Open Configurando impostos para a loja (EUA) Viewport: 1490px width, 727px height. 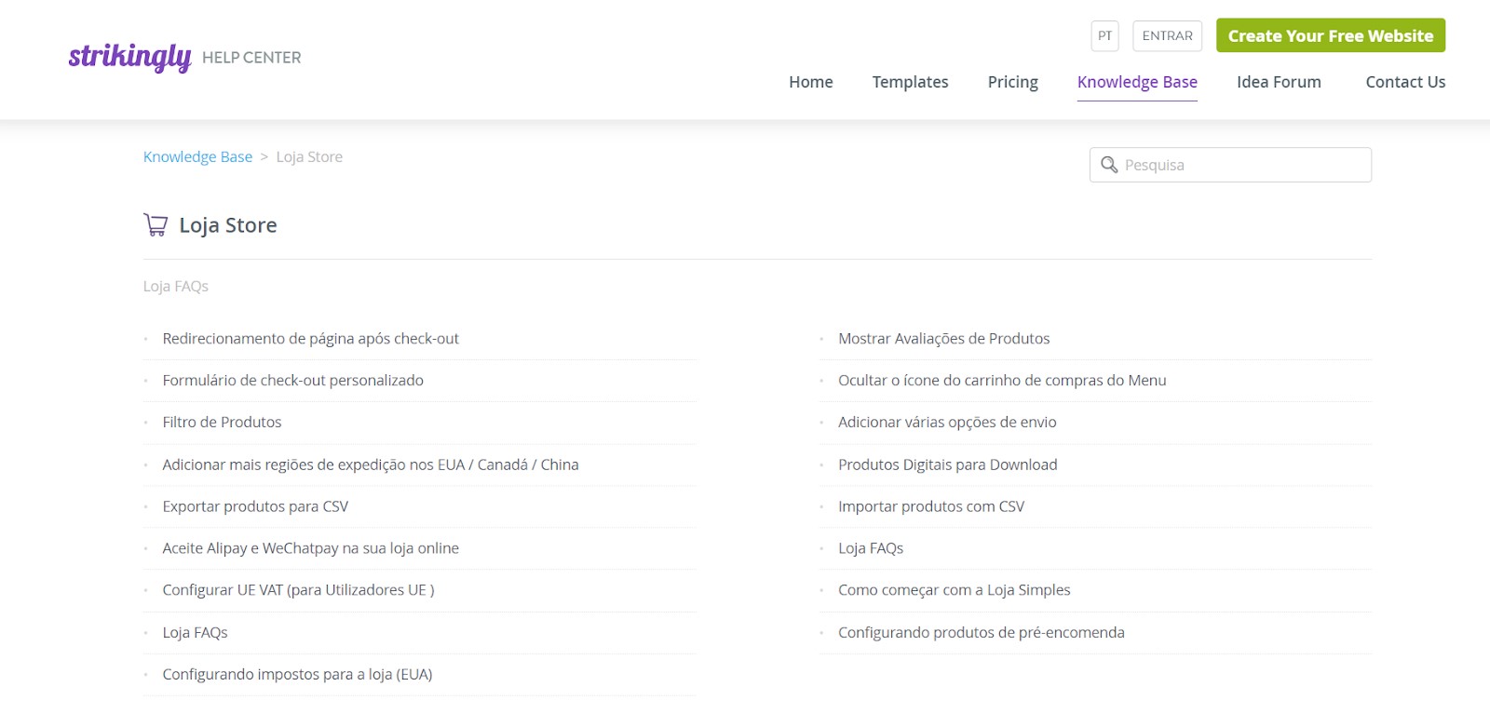(x=297, y=675)
